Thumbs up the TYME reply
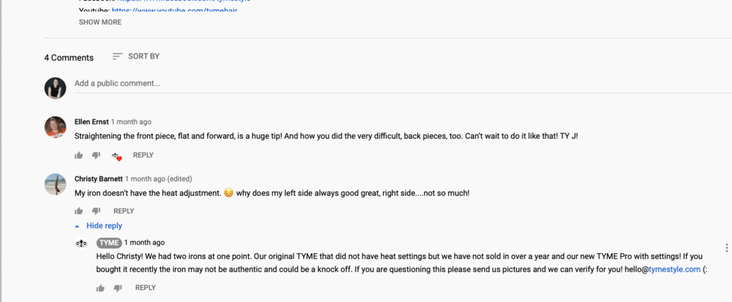The height and width of the screenshot is (302, 732). [x=100, y=288]
